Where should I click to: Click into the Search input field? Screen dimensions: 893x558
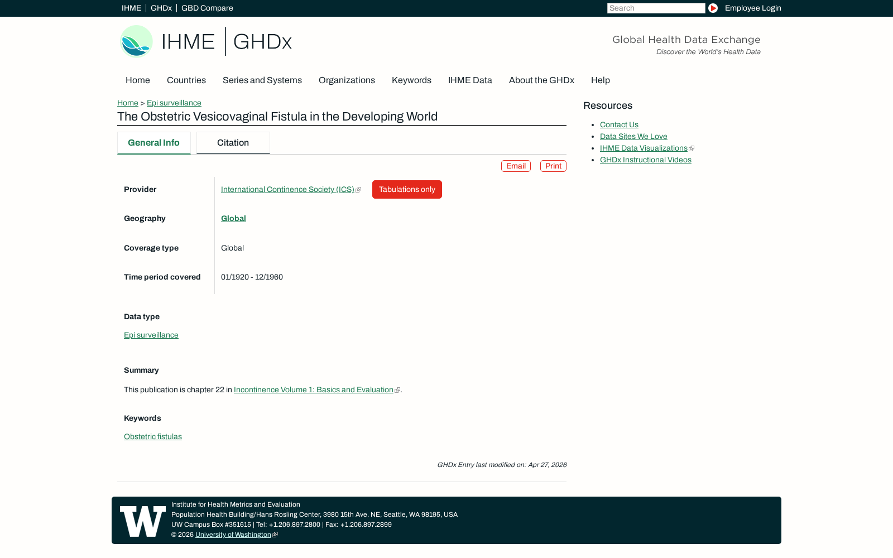(x=656, y=8)
